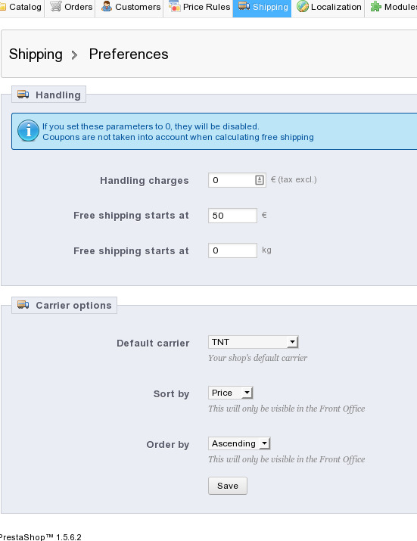Open the Localization menu tab

tap(328, 7)
